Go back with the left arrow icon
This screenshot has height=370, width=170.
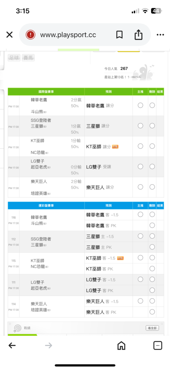12,346
